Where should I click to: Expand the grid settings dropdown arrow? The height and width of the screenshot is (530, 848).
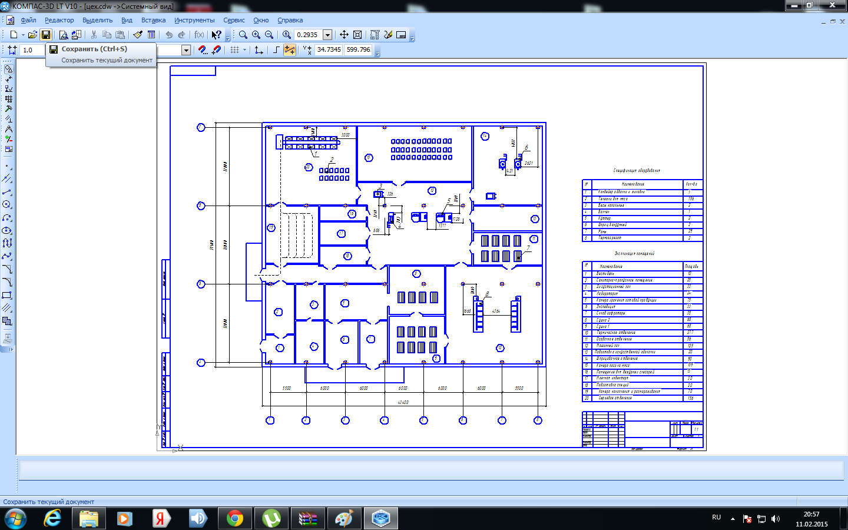[x=244, y=50]
